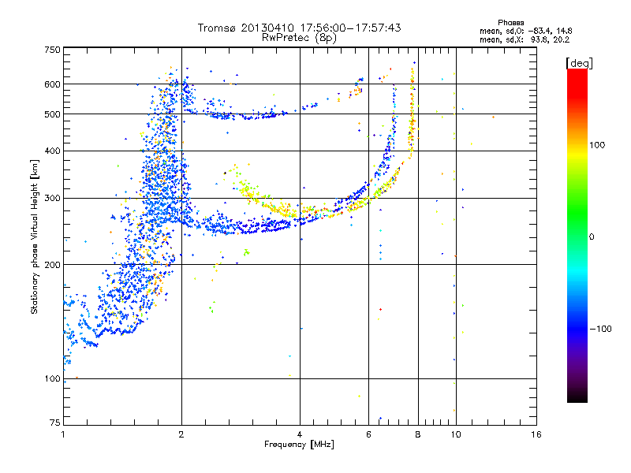This screenshot has width=631, height=473.
Task: Click the colorbar tick label "100"
Action: [x=597, y=145]
